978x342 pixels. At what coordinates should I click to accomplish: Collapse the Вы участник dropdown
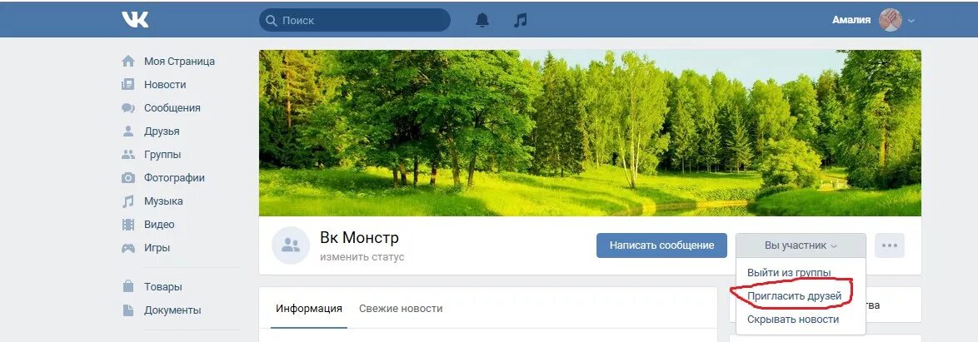(x=801, y=245)
